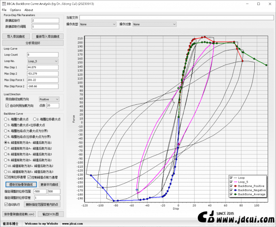Screen dimensions: 276x227
Task: Click the BBCA app icon in title bar
Action: pos(4,4)
